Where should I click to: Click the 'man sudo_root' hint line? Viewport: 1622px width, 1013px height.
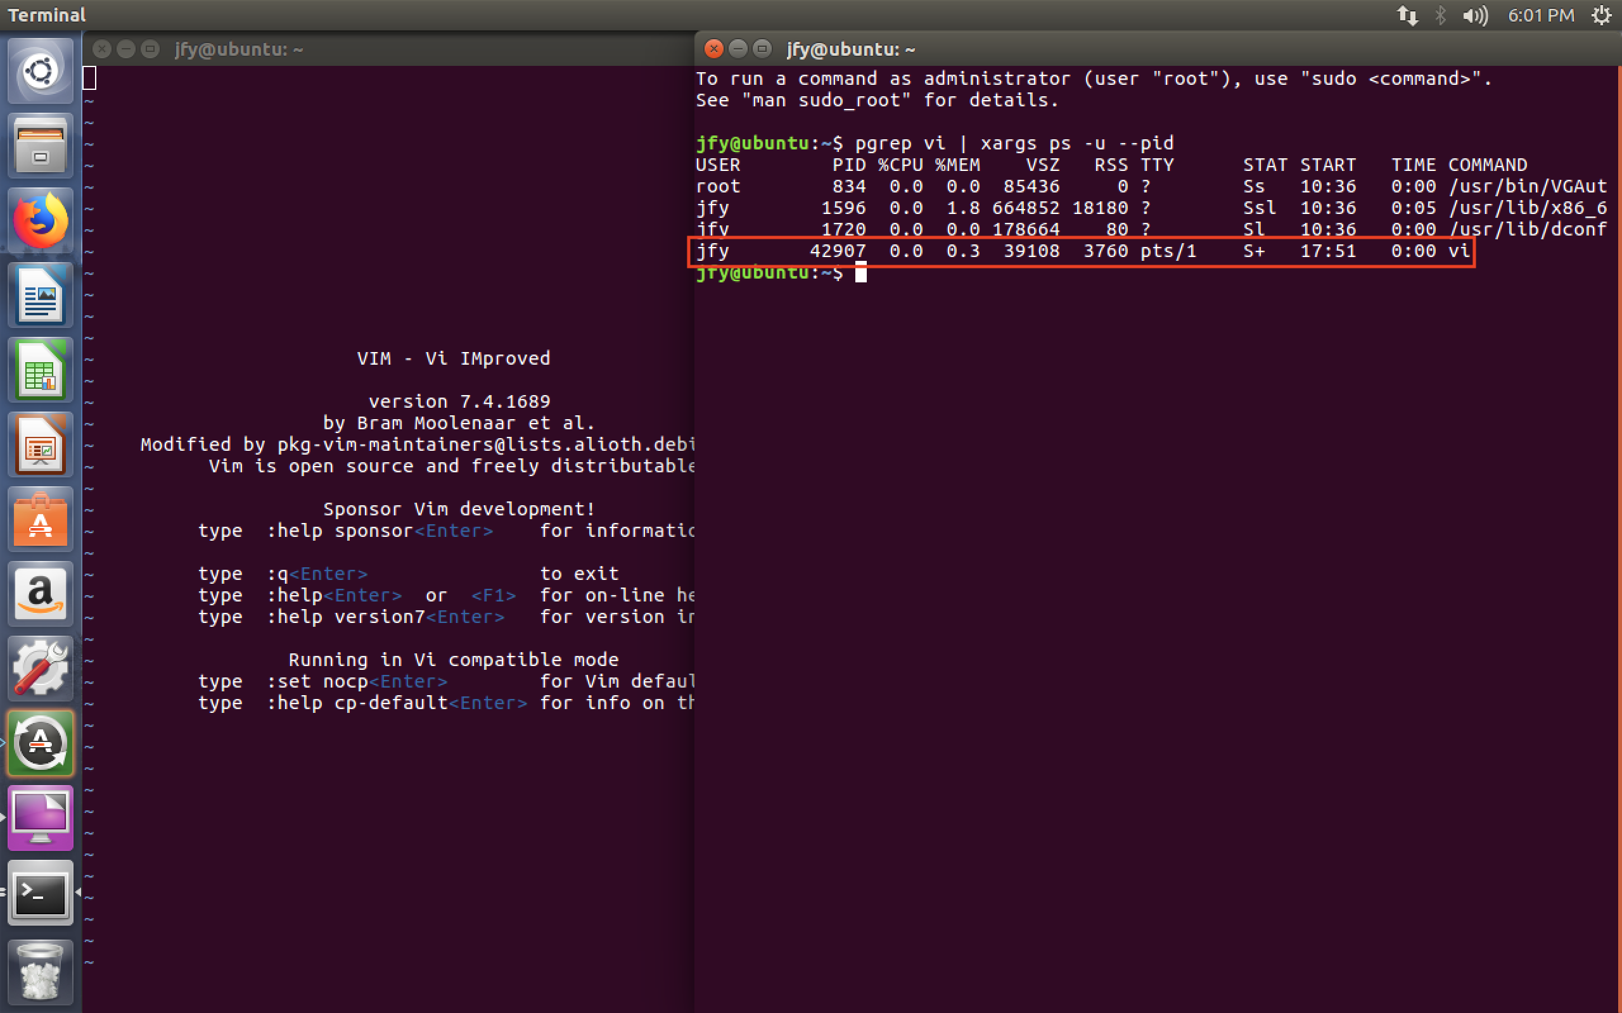click(x=878, y=101)
